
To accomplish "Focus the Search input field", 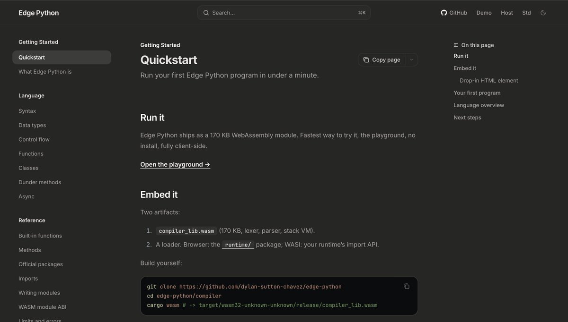I will point(284,13).
